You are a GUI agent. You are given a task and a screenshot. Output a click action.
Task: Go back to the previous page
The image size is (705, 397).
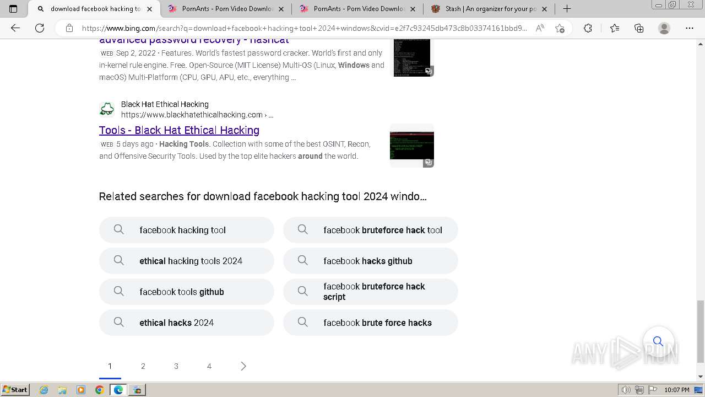[x=15, y=28]
